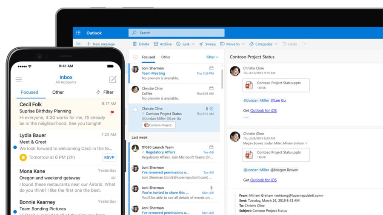Expand the Contoso Project Status conversation thread

(x=143, y=114)
